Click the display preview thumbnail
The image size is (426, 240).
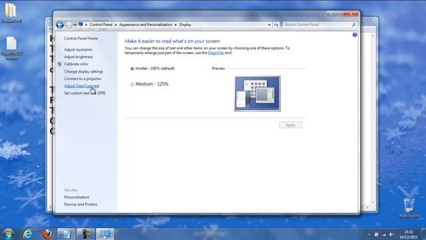[258, 93]
